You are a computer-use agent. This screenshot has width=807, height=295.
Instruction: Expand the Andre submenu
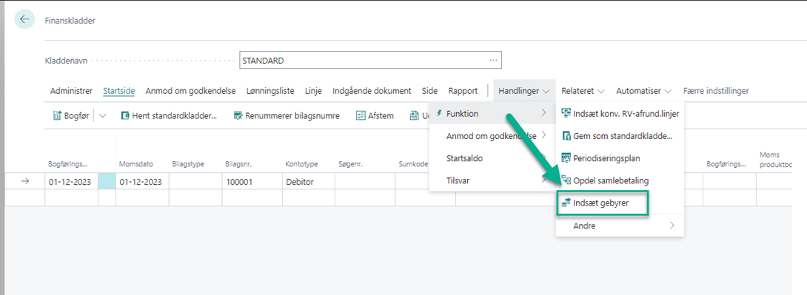pyautogui.click(x=620, y=226)
